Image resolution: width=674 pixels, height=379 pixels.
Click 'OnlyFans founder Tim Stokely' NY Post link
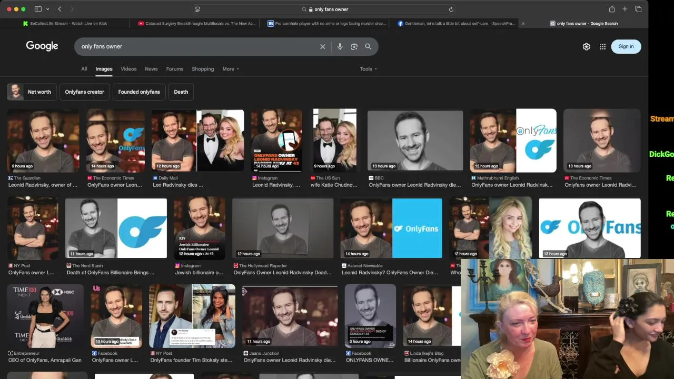click(x=191, y=360)
